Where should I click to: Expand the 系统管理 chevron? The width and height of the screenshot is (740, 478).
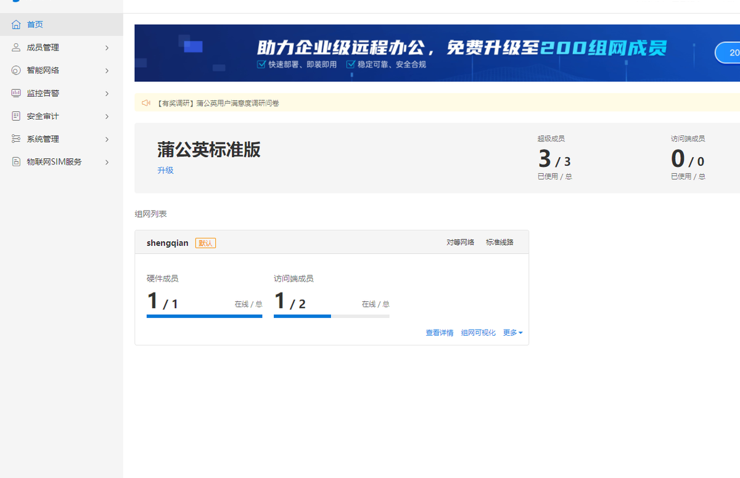tap(107, 139)
